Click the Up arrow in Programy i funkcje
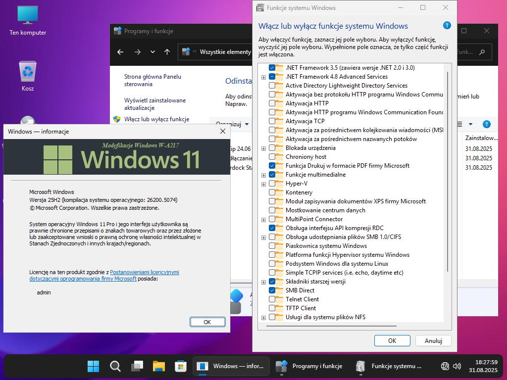507x380 pixels. 167,52
